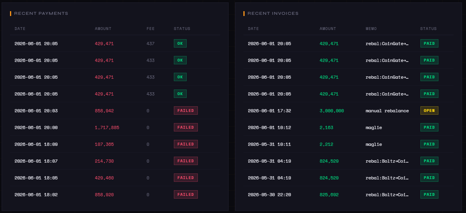Viewport: 466px width, 213px height.
Task: Click the rebal:Boltz memo in the 825,692 row
Action: (387, 195)
